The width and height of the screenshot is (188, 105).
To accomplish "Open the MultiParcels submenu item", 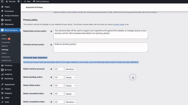I will click(6, 60).
